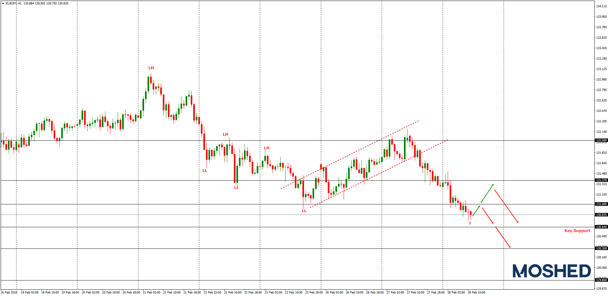Click the 28 Feb 10:00 time axis label
This screenshot has height=296, width=608.
click(477, 292)
